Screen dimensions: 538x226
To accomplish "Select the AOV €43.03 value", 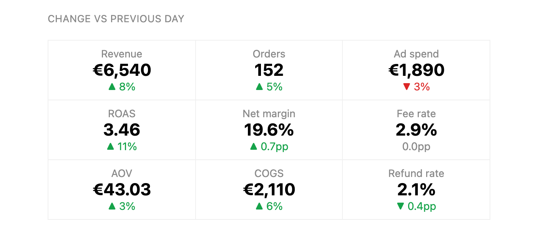I will 122,190.
